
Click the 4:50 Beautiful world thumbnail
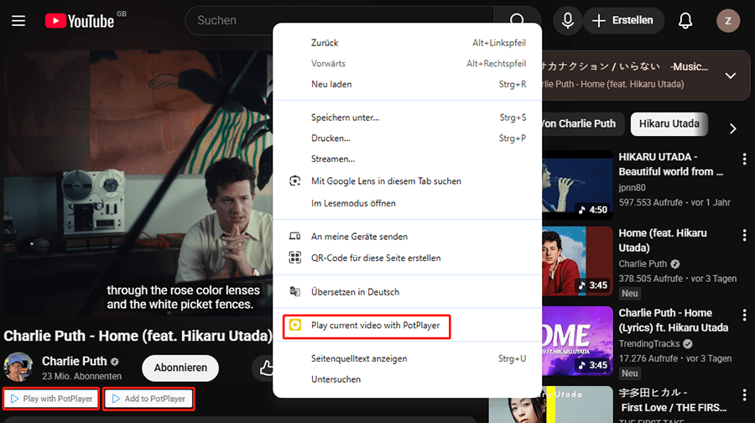577,185
